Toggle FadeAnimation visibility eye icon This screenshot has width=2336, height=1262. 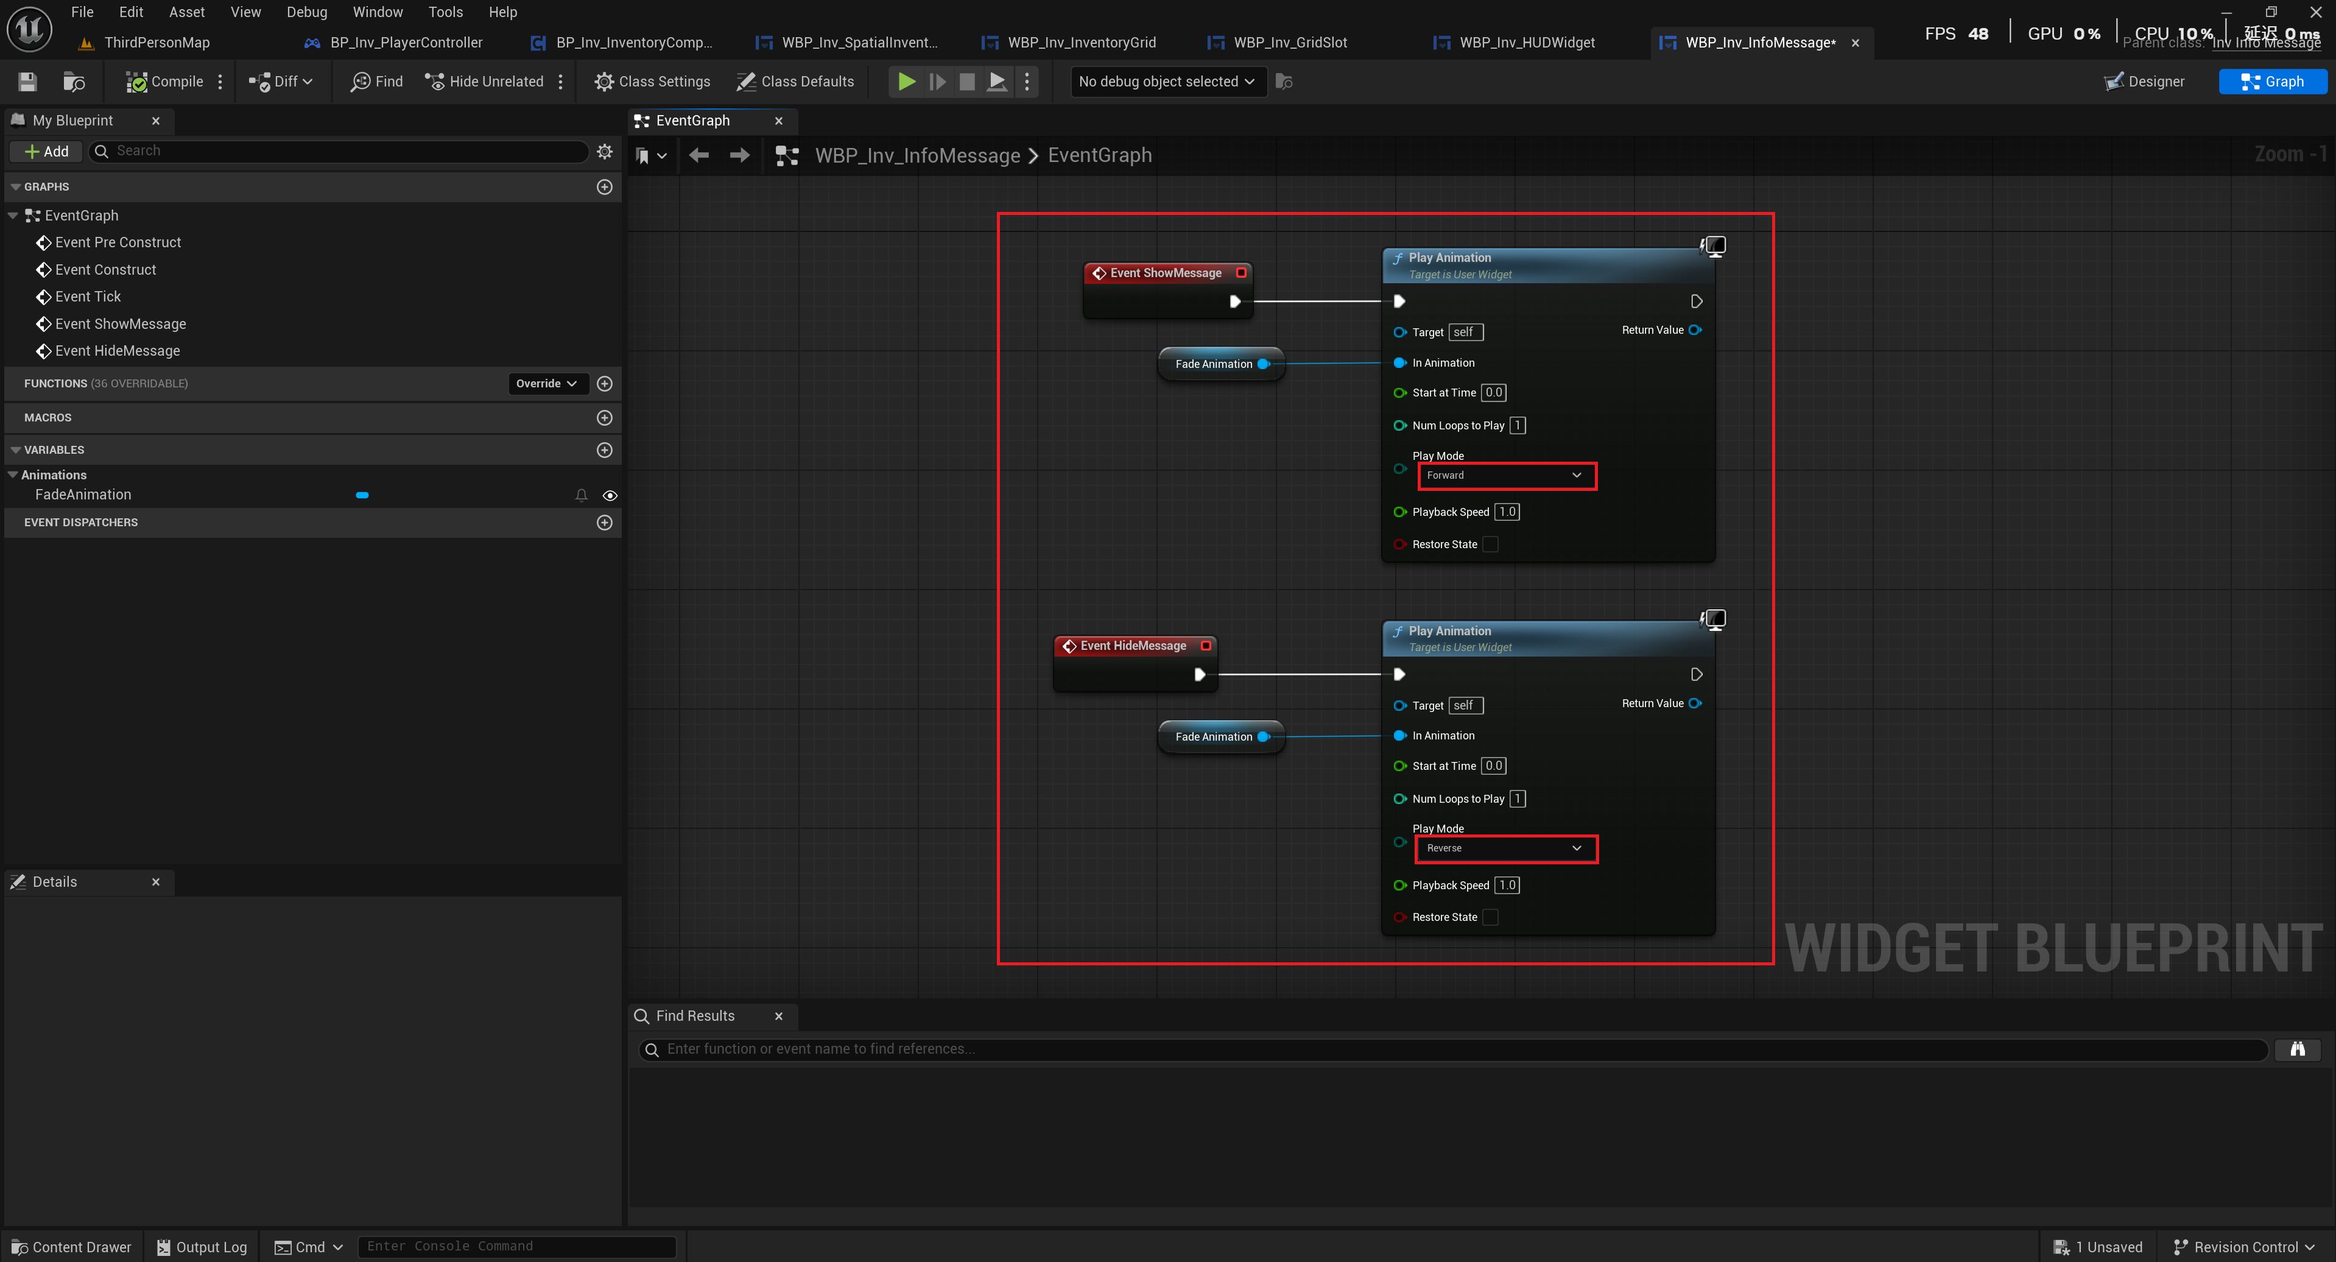(x=610, y=495)
